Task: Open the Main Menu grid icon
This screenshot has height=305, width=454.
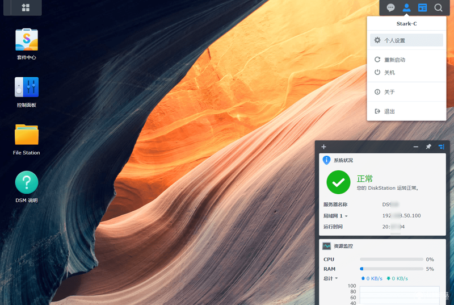Action: coord(26,7)
